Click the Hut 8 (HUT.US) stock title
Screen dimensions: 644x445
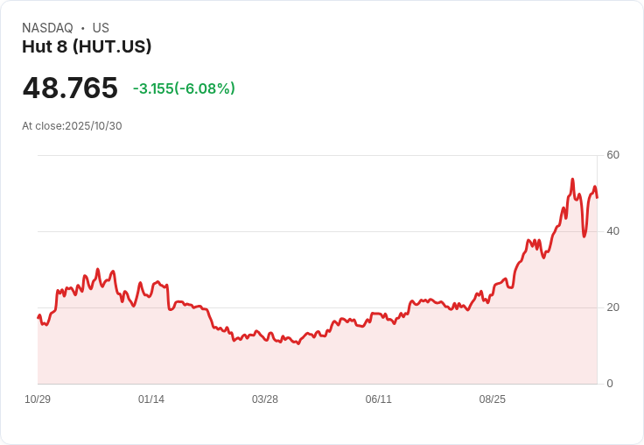87,47
